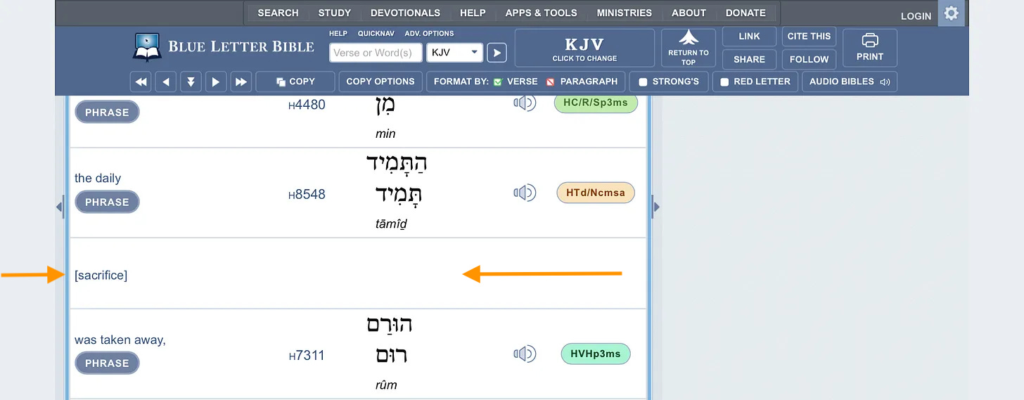Click the verse search go arrow button
The width and height of the screenshot is (1024, 400).
tap(497, 53)
